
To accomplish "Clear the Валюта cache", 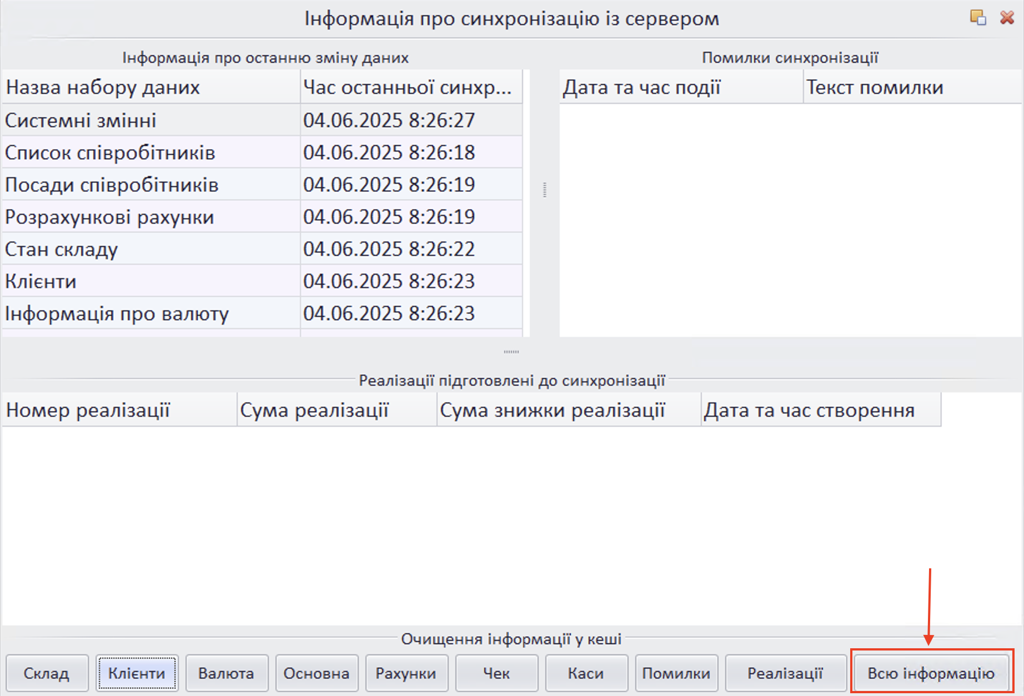I will point(227,673).
